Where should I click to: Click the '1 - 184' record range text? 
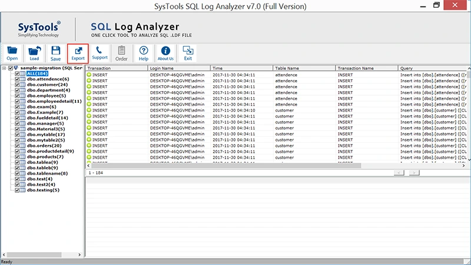coord(95,173)
